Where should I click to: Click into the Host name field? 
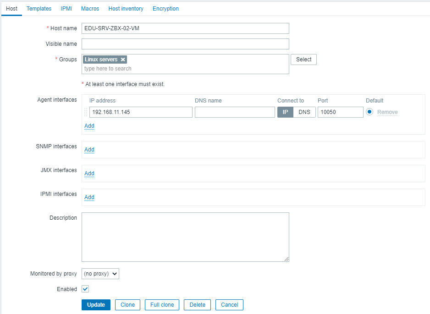(x=185, y=28)
